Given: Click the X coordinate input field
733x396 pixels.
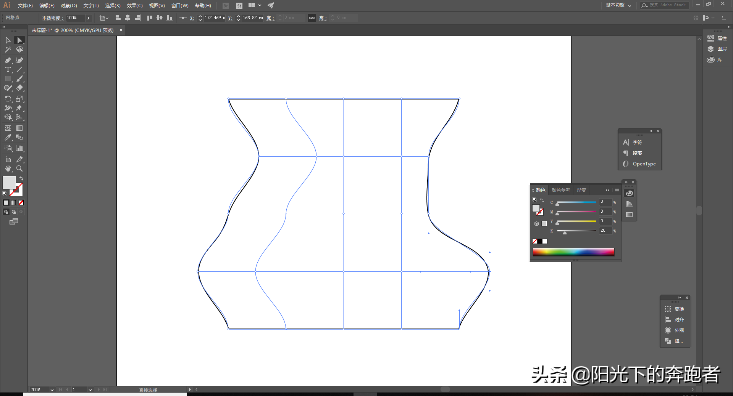Looking at the screenshot, I should coord(214,18).
